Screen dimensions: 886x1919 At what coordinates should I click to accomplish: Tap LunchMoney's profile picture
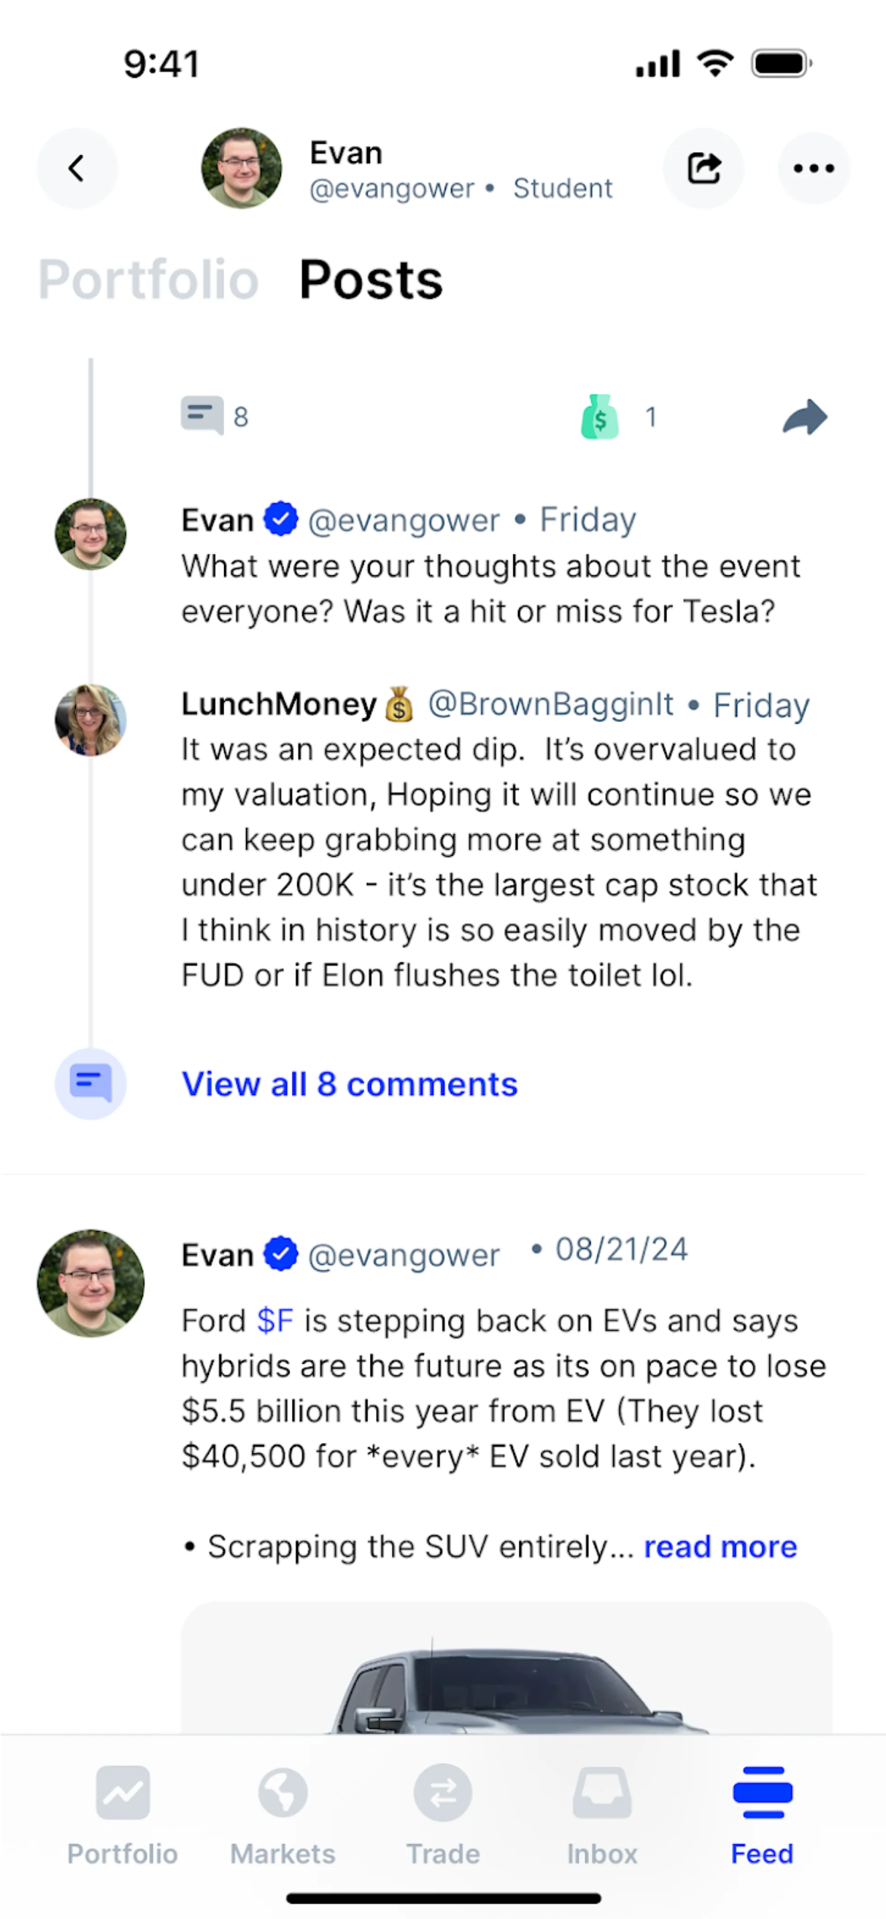point(91,720)
